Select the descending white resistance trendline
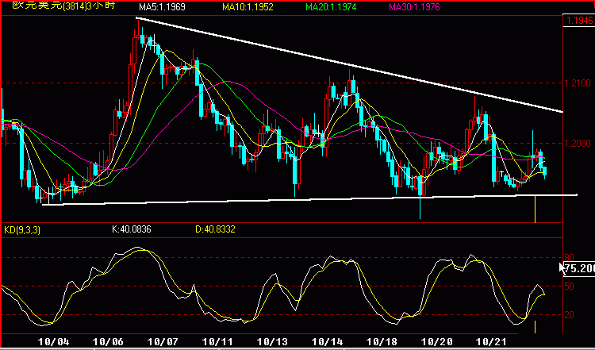The height and width of the screenshot is (350, 595). [x=349, y=65]
